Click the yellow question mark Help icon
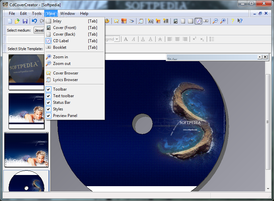 coord(232,21)
